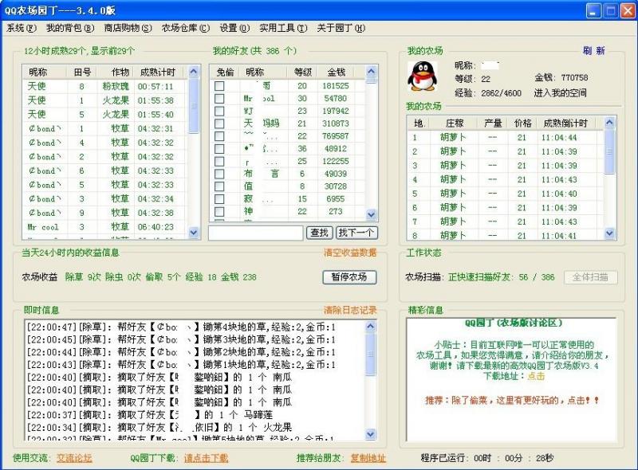Screen dimensions: 638x470
Task: Click the 金钱 column header in friends list
Action: tap(337, 72)
